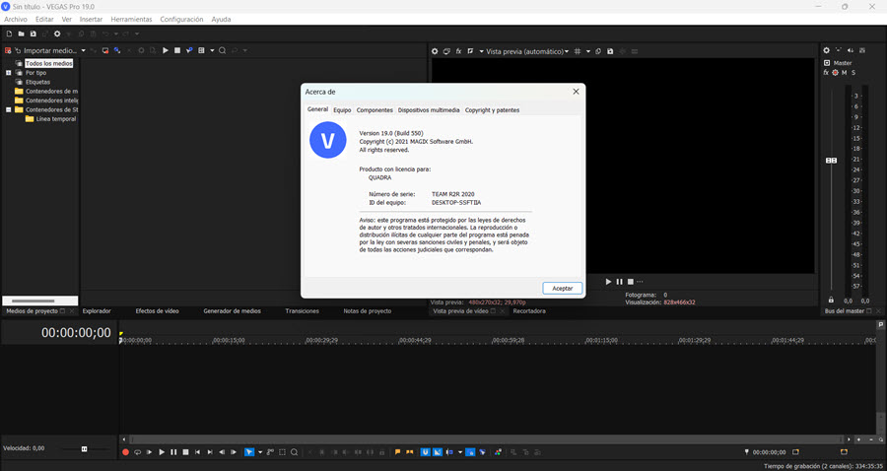Toggle Master bus mute M button
887x471 pixels.
tap(844, 73)
